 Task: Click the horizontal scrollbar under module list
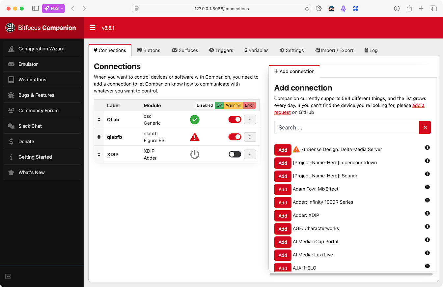[x=351, y=274]
